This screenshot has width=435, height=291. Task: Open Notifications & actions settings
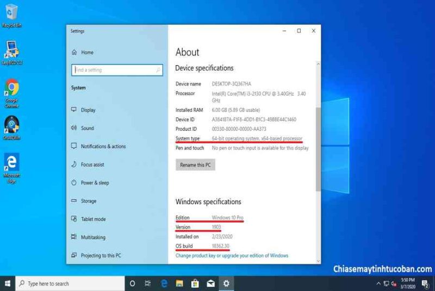[98, 146]
